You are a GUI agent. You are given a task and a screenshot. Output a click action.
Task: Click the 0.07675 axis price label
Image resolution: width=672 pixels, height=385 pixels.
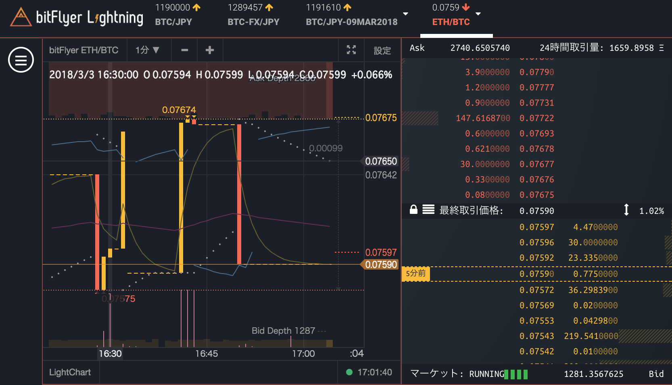[381, 118]
